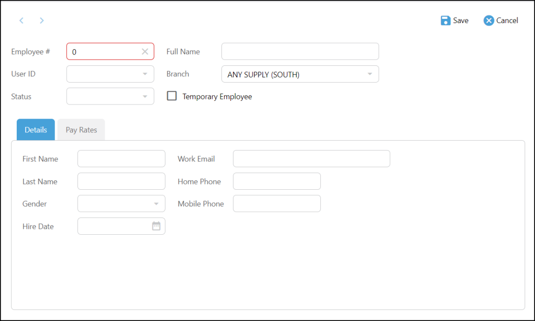This screenshot has height=321, width=535.
Task: Click the Cancel X icon
Action: coord(488,20)
